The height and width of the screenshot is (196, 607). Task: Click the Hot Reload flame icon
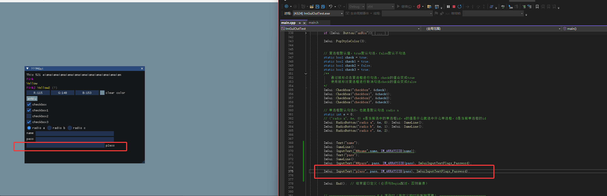419,7
